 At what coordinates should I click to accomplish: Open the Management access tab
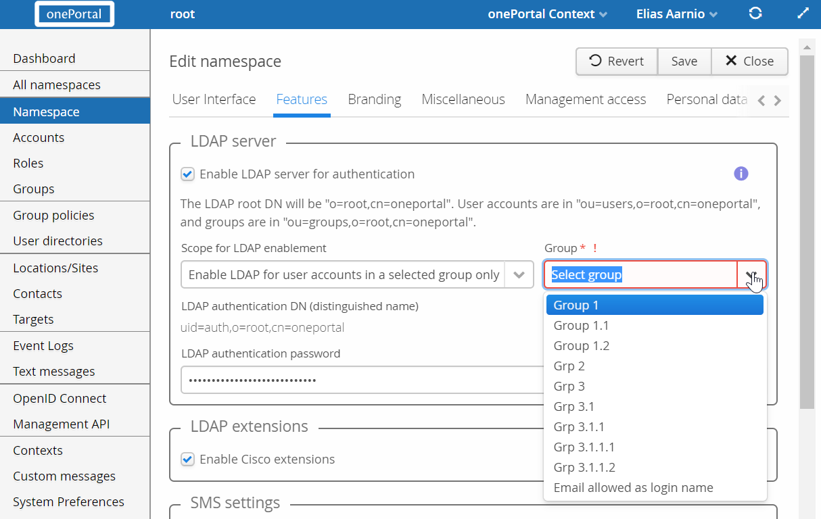click(x=585, y=99)
